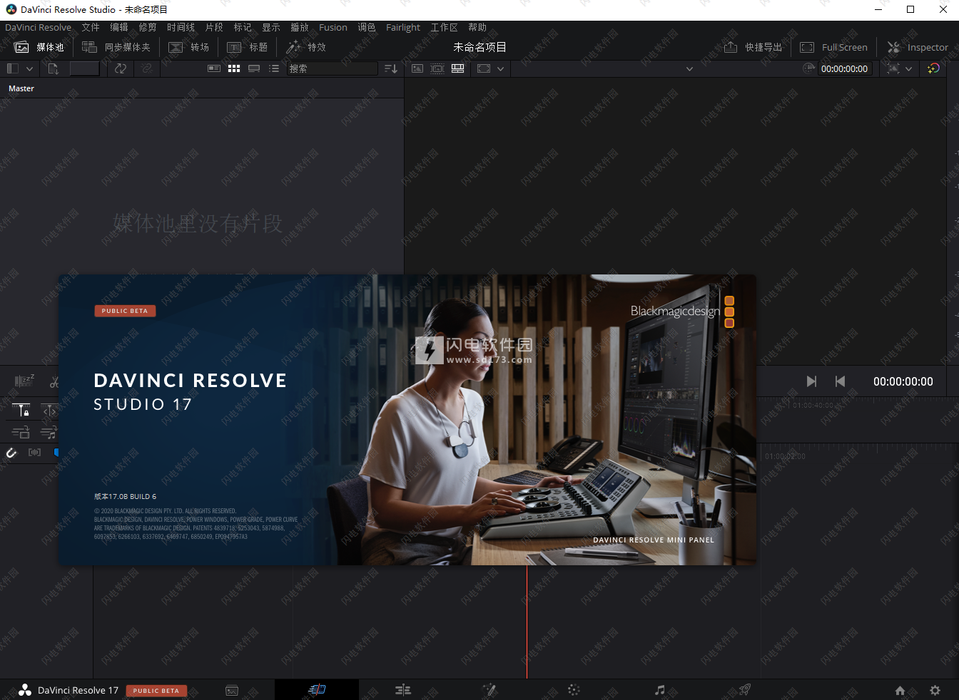Open the 特效 effects panel
Image resolution: width=959 pixels, height=700 pixels.
pyautogui.click(x=306, y=47)
